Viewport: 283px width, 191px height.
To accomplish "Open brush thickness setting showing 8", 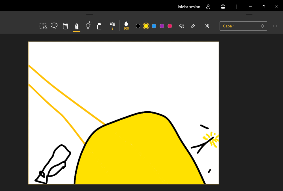I will pyautogui.click(x=112, y=26).
